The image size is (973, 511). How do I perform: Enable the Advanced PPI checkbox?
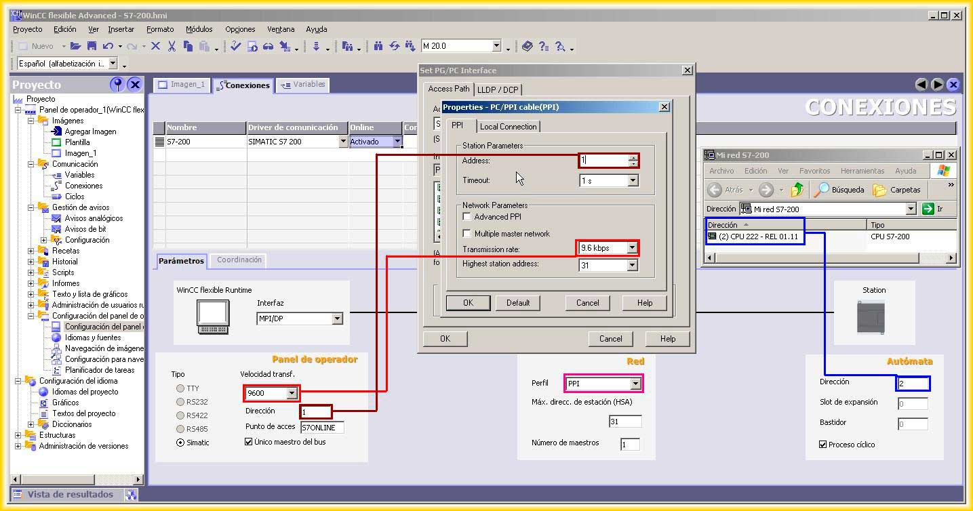(466, 217)
